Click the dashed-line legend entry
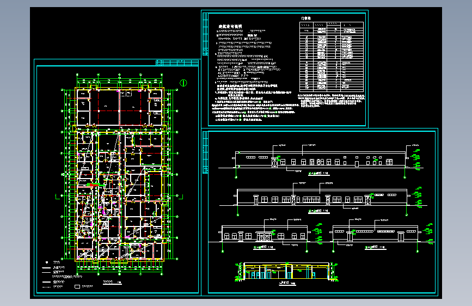The image size is (472, 306). (53, 287)
